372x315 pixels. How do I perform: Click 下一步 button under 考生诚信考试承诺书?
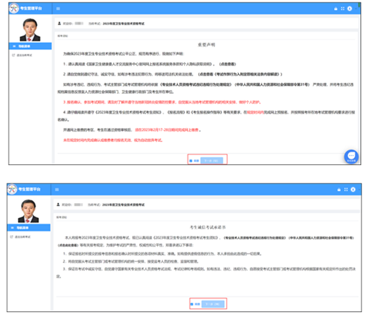coord(212,304)
